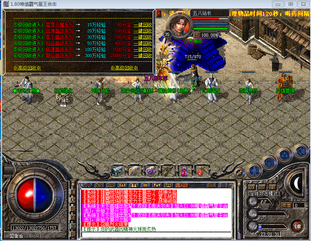Click 一键回收 on the 100元宝 row
Screen dimensions: 311x241
click(143, 31)
